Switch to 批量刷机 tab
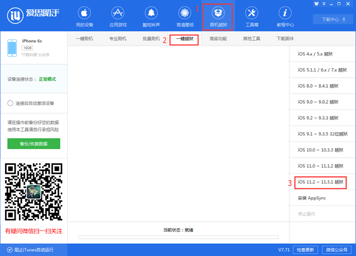The width and height of the screenshot is (356, 256). 151,38
